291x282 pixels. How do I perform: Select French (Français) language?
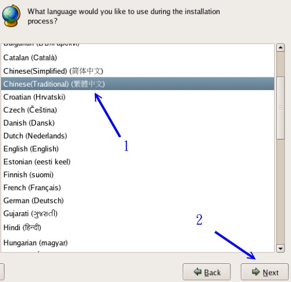point(137,188)
